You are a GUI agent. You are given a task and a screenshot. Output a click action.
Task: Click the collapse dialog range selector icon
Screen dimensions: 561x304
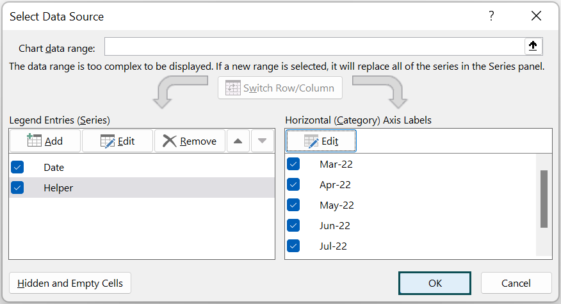[x=533, y=47]
